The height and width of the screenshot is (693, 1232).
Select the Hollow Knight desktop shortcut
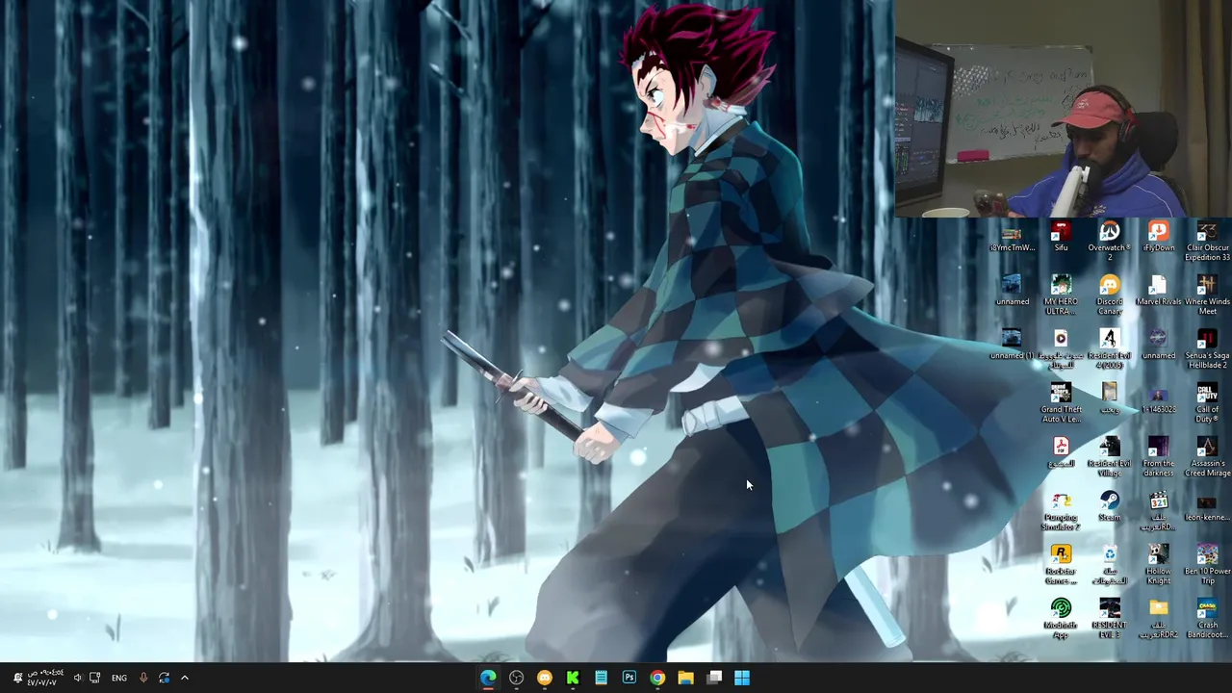[1158, 564]
